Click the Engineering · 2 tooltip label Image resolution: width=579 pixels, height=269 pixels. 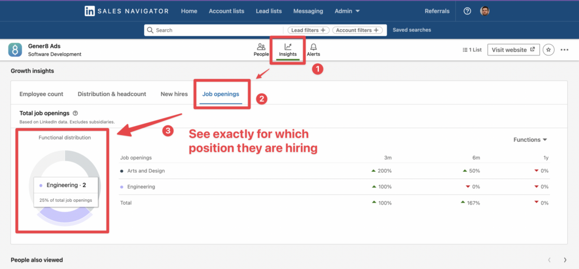tap(66, 185)
